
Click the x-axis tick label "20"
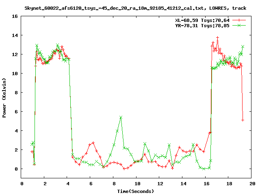point(252,184)
